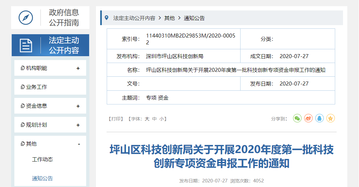Click the 发布日期 table value 2020-07-27
The image size is (359, 187).
(294, 84)
